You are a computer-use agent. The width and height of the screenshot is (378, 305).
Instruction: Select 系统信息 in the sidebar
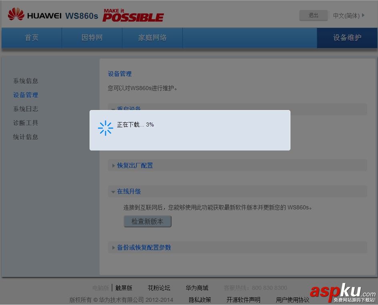26,80
